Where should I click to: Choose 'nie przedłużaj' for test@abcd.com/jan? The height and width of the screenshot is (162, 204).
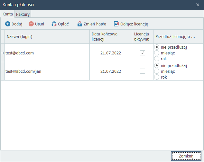pos(157,65)
